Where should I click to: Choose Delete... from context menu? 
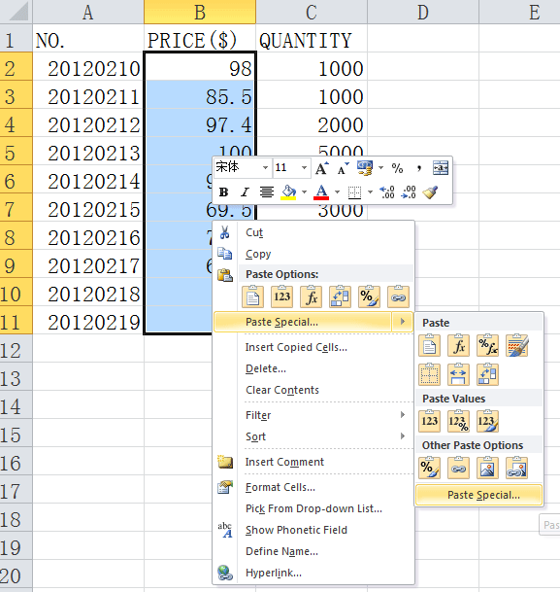pyautogui.click(x=266, y=368)
